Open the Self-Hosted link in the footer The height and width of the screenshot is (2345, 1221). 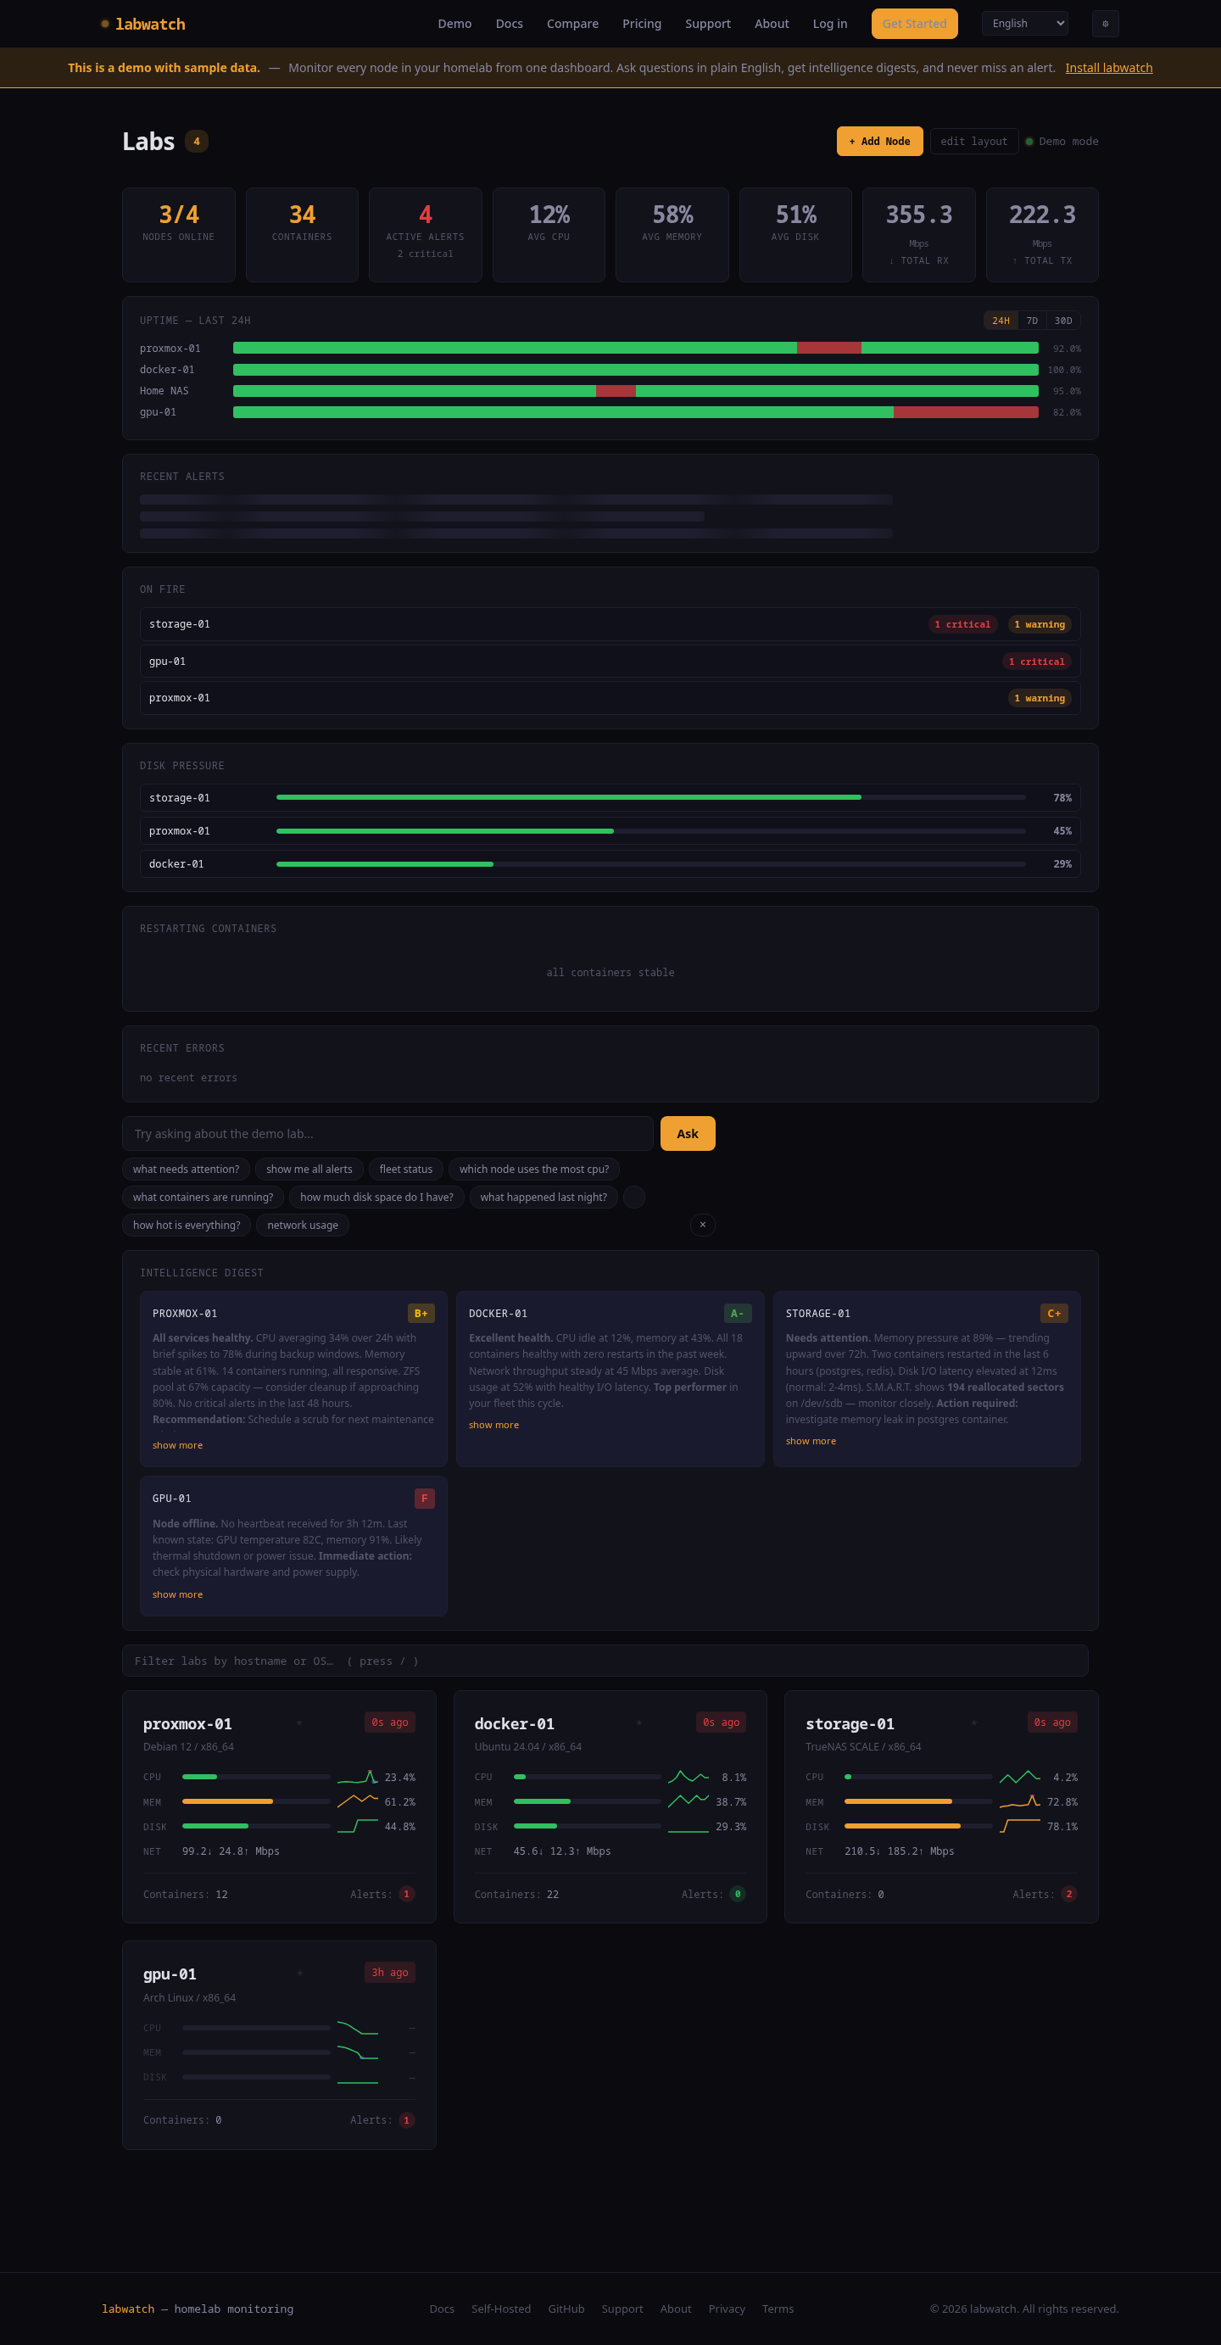(x=500, y=2309)
